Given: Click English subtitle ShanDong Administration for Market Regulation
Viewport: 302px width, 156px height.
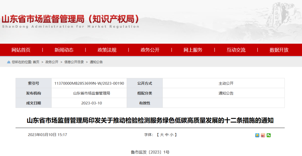Looking at the screenshot, I should pyautogui.click(x=70, y=27).
